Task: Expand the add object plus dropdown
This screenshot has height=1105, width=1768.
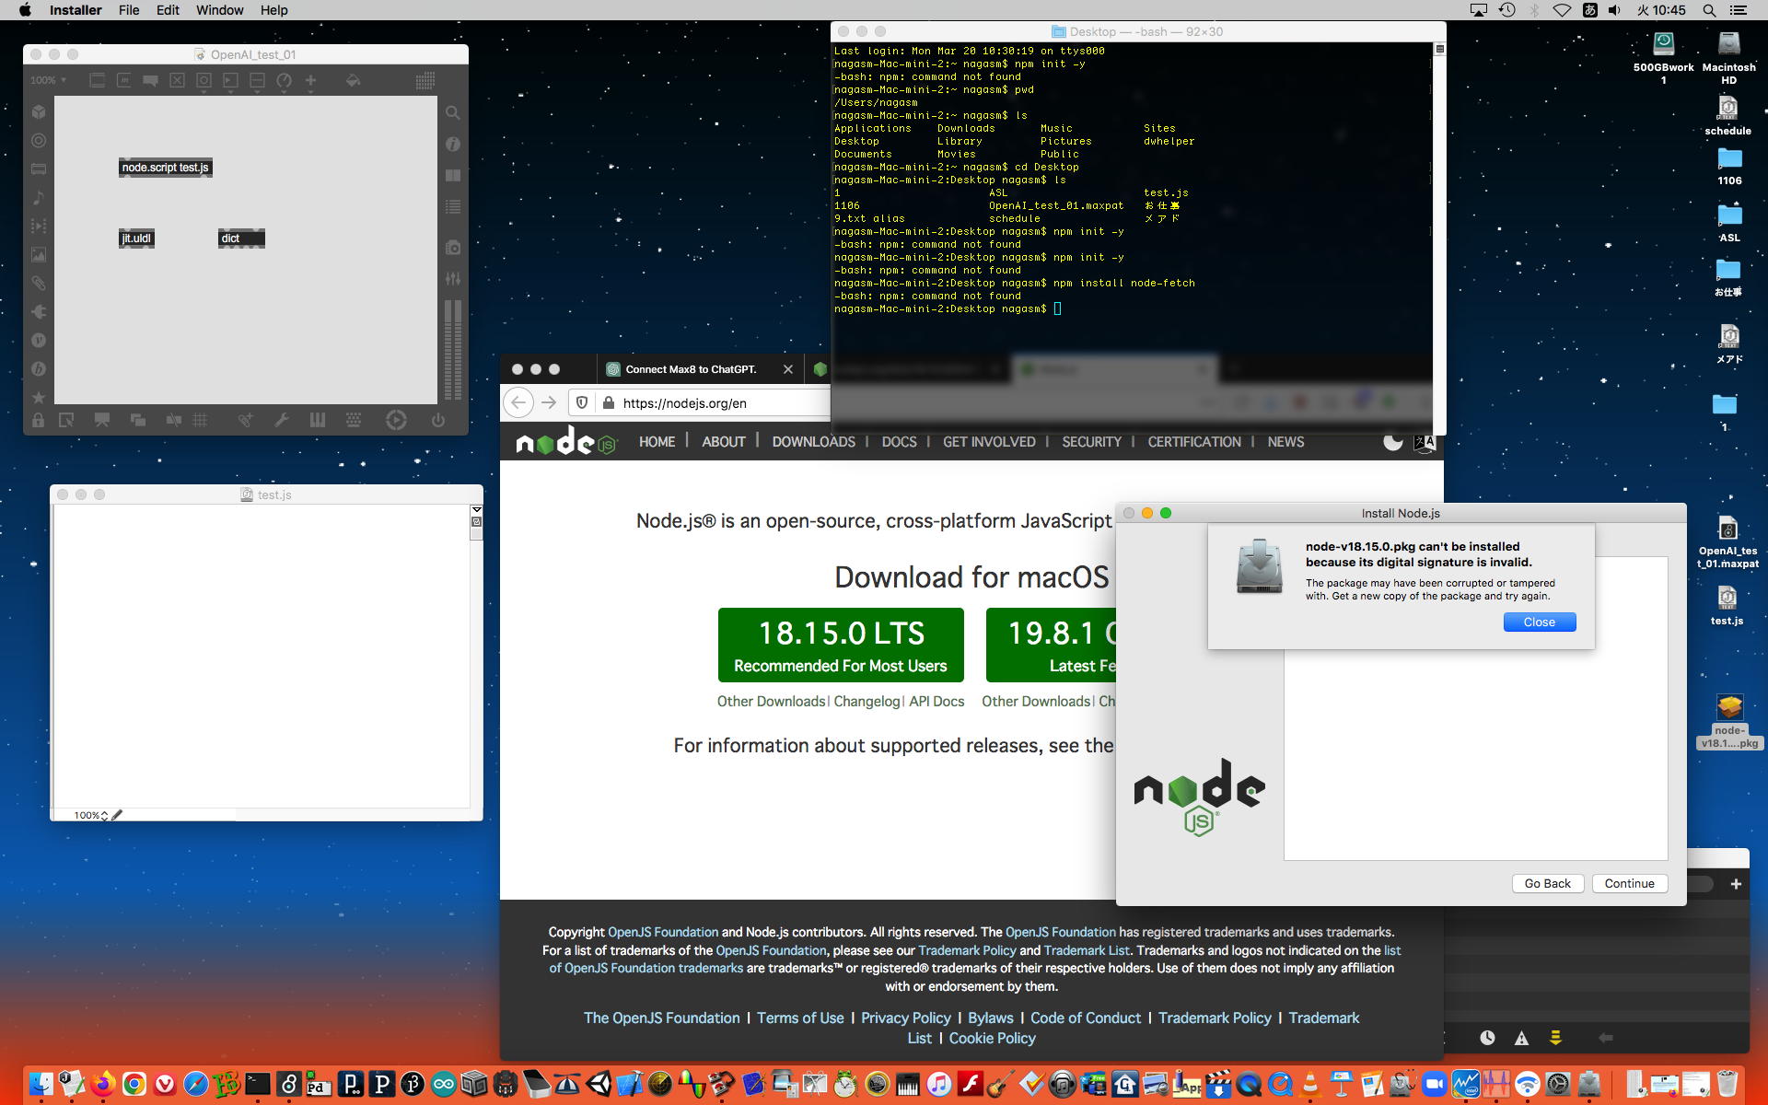Action: coord(311,81)
